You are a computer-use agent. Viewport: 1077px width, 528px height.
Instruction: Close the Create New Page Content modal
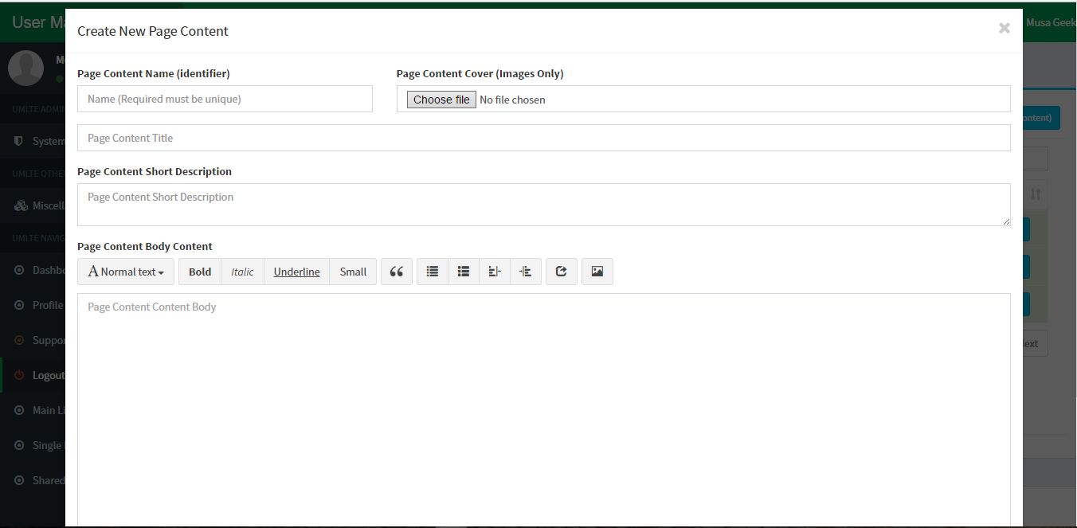pos(1004,29)
